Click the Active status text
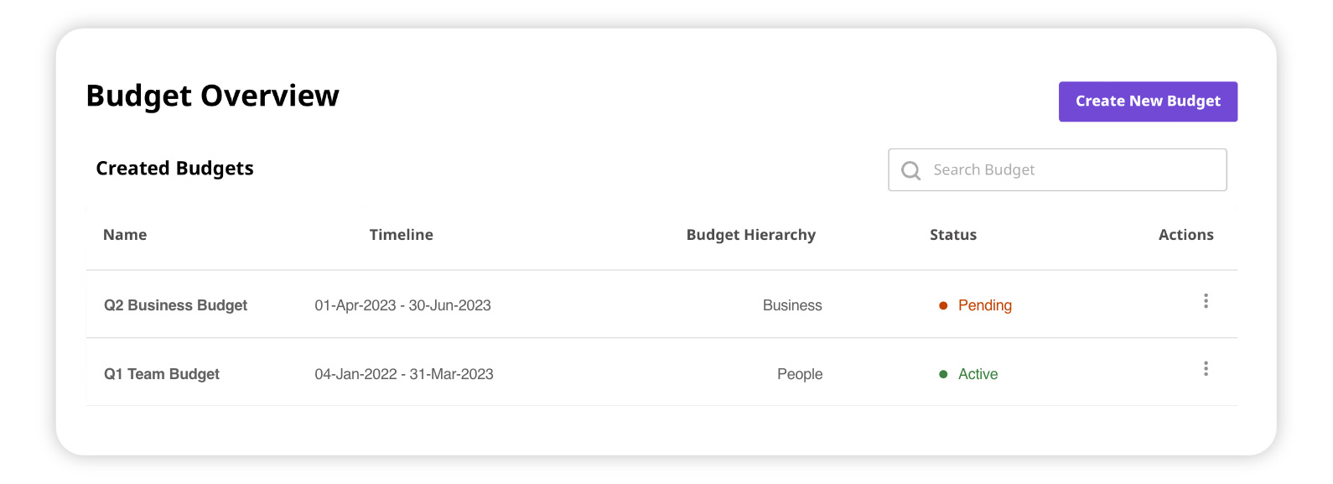Screen dimensions: 1333x484 978,374
